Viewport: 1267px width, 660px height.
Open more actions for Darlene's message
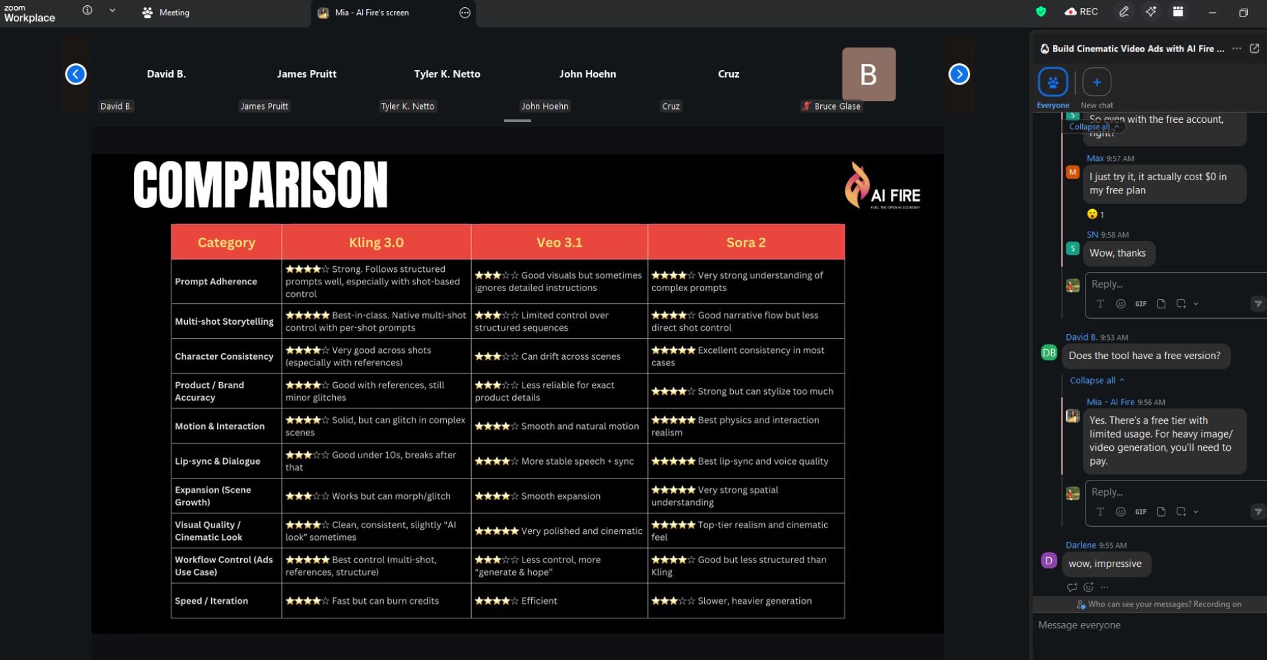[x=1105, y=587]
